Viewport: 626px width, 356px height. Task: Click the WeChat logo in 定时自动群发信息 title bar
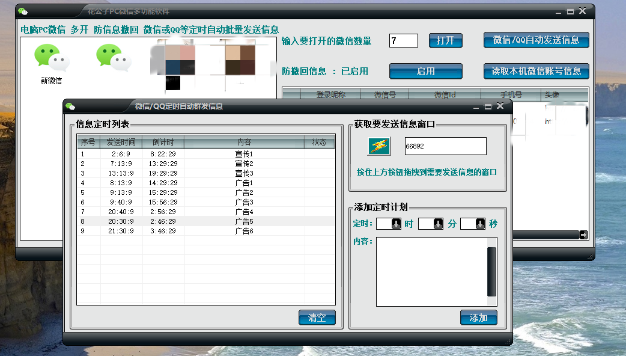coord(70,106)
